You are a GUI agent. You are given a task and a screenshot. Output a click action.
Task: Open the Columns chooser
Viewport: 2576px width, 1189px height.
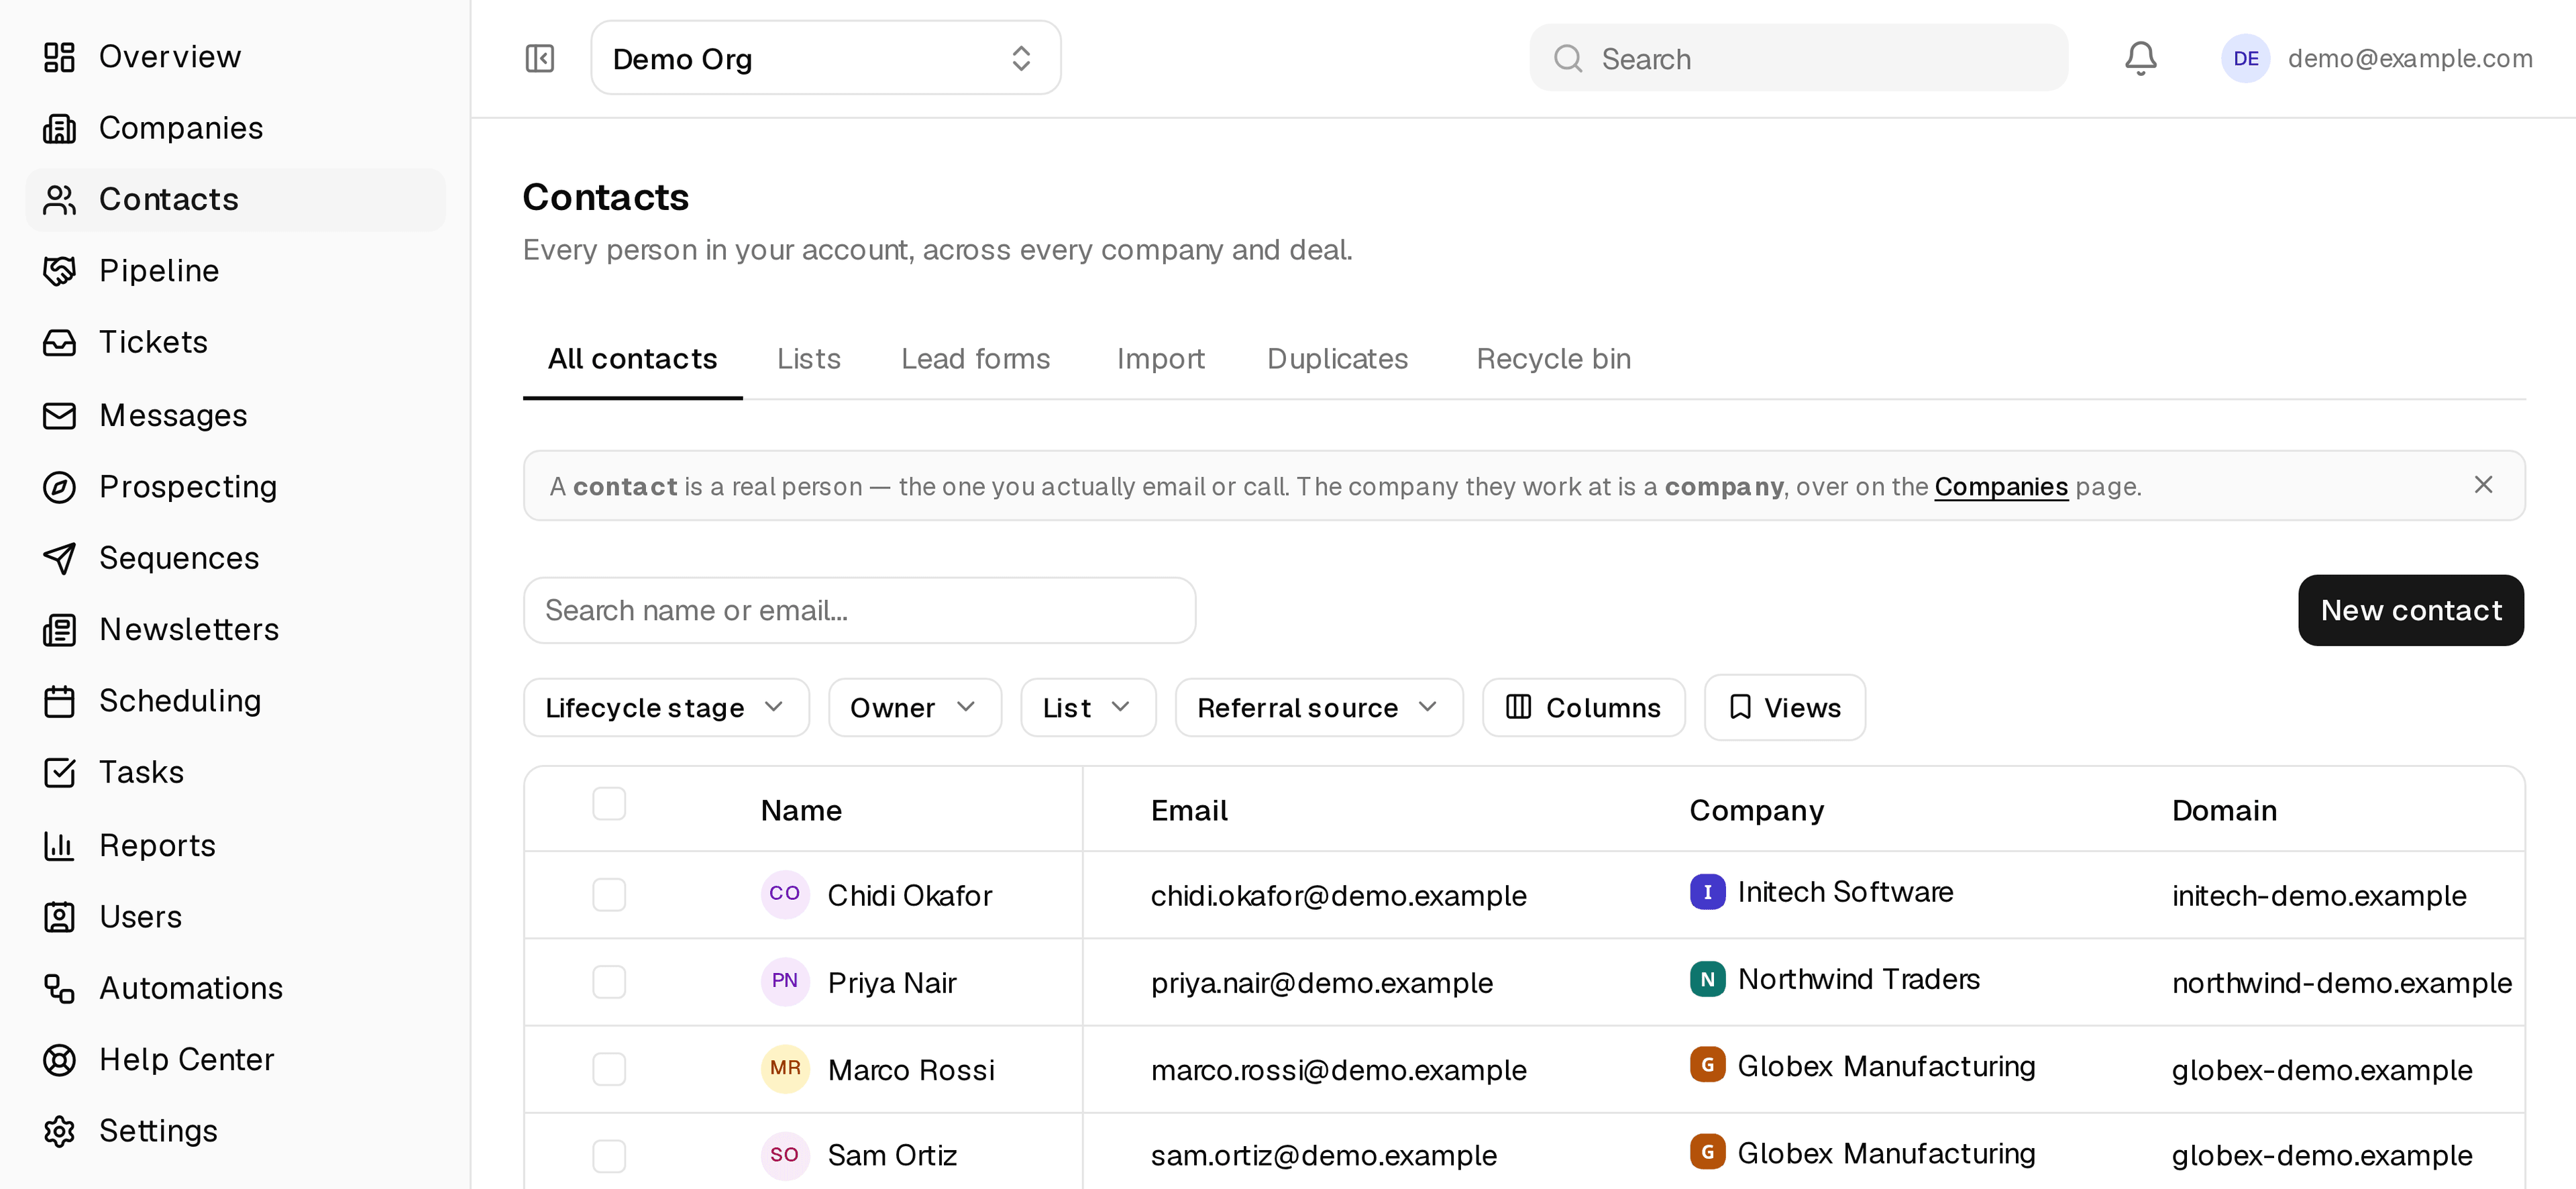1584,708
